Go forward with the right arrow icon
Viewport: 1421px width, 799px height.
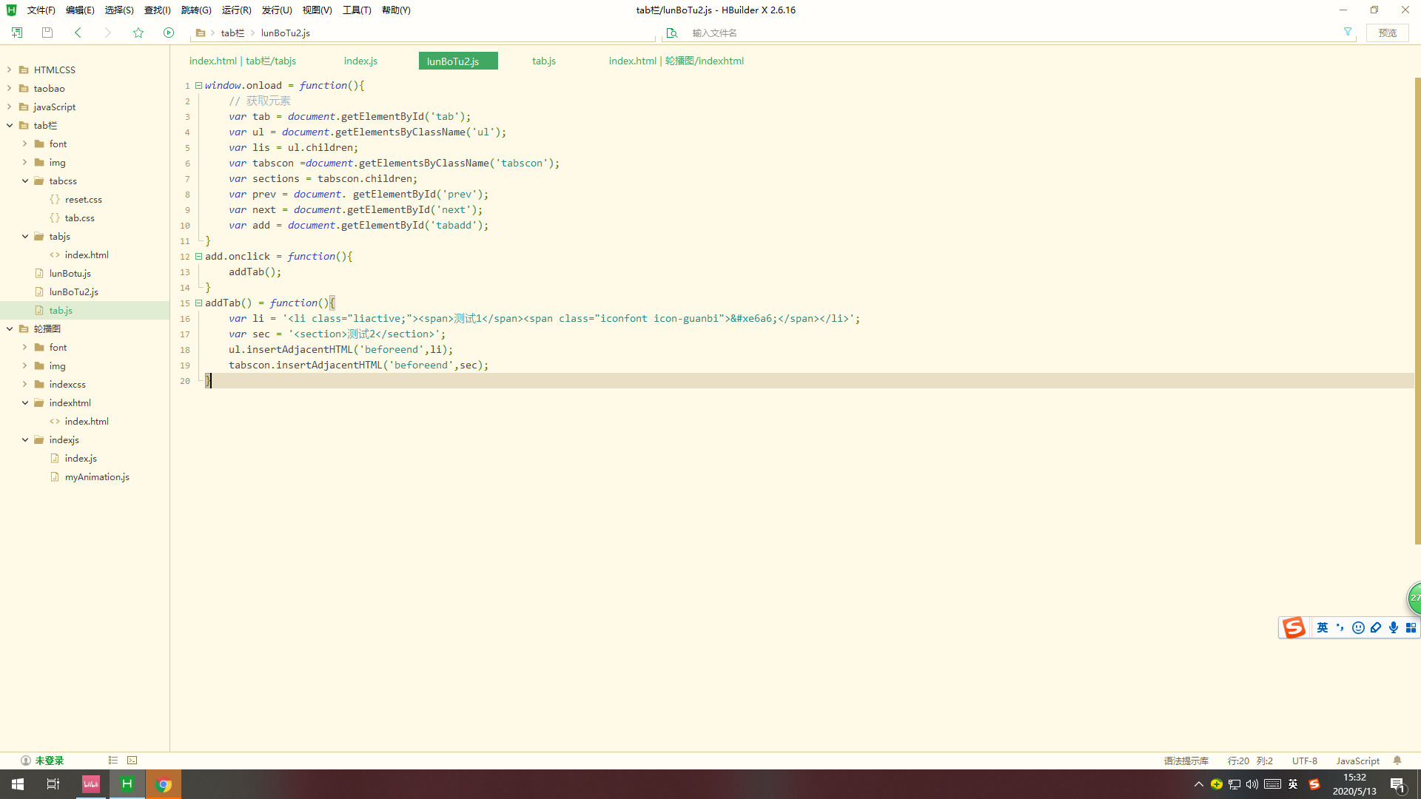click(107, 33)
